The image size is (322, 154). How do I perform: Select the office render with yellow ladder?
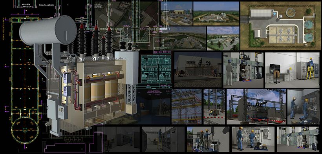[292, 70]
